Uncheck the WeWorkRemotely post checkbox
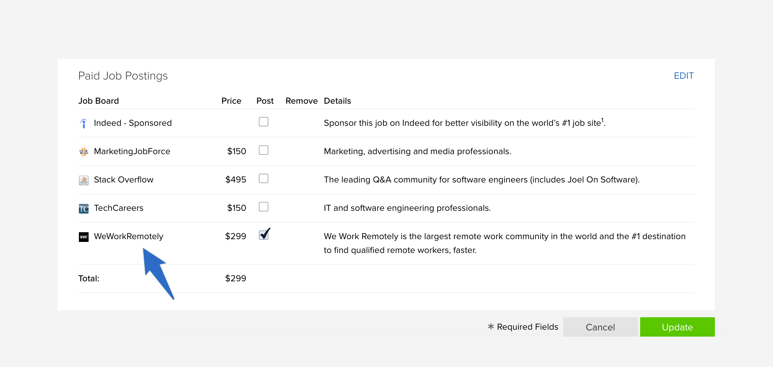The image size is (773, 367). click(x=264, y=235)
